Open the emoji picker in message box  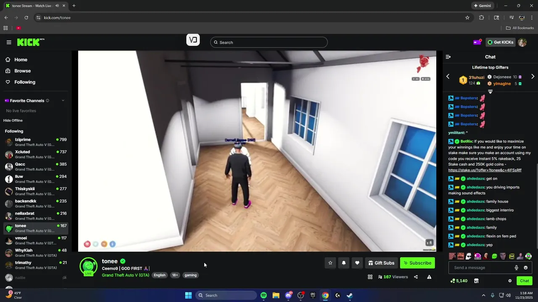526,268
